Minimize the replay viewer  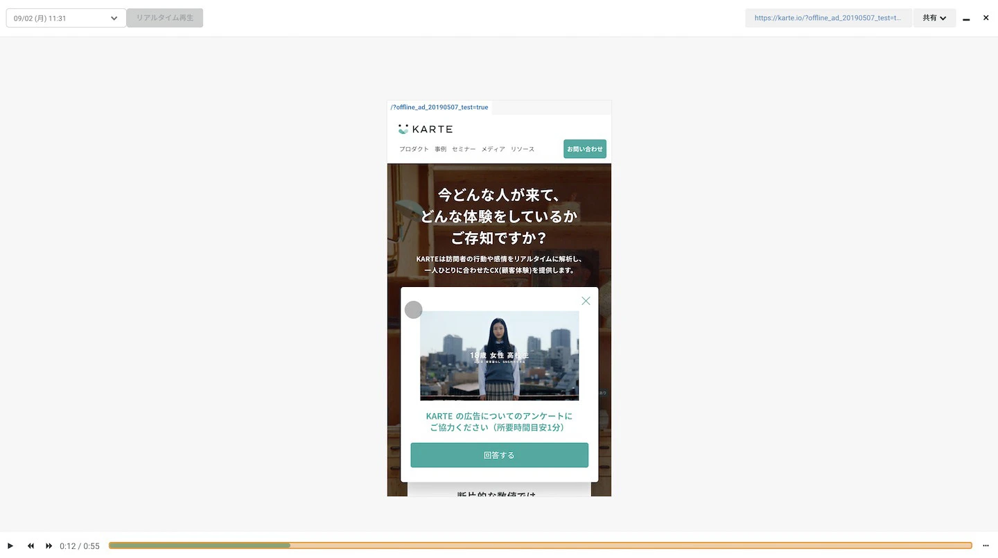pyautogui.click(x=966, y=19)
